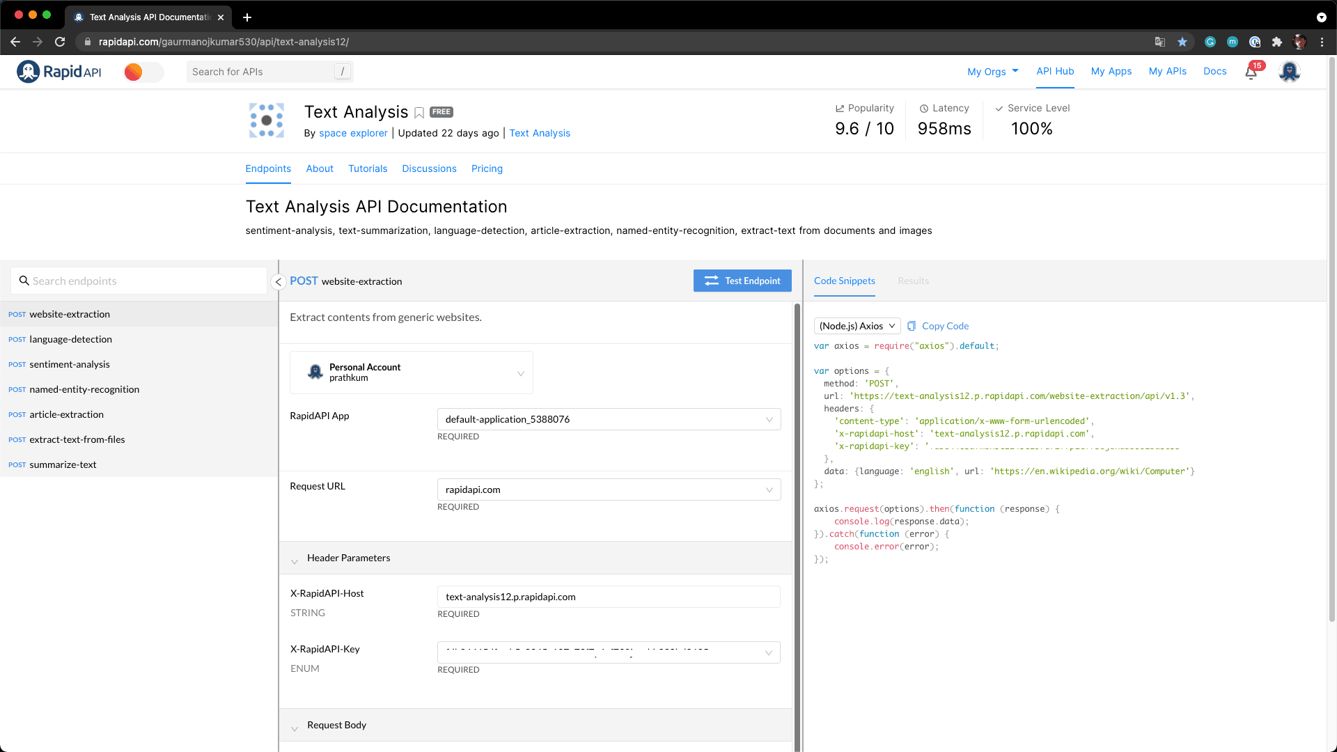Click the Search endpoints field
1337x752 pixels.
tap(139, 281)
